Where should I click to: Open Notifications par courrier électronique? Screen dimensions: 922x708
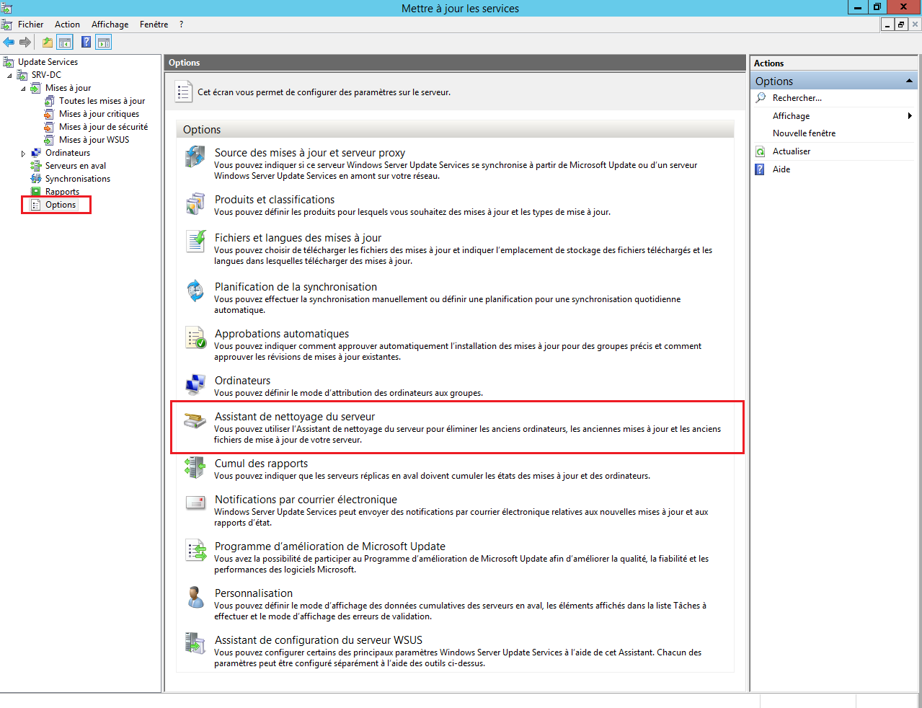306,500
